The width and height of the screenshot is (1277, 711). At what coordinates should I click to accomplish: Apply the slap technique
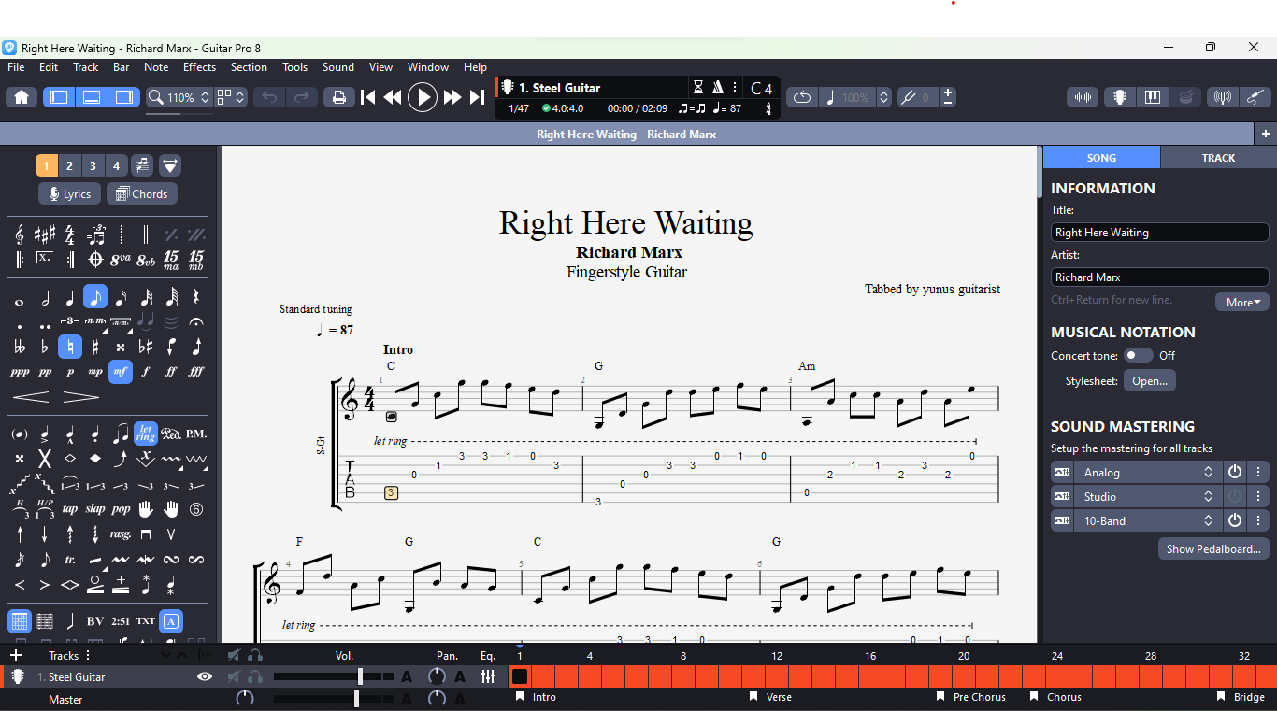95,509
